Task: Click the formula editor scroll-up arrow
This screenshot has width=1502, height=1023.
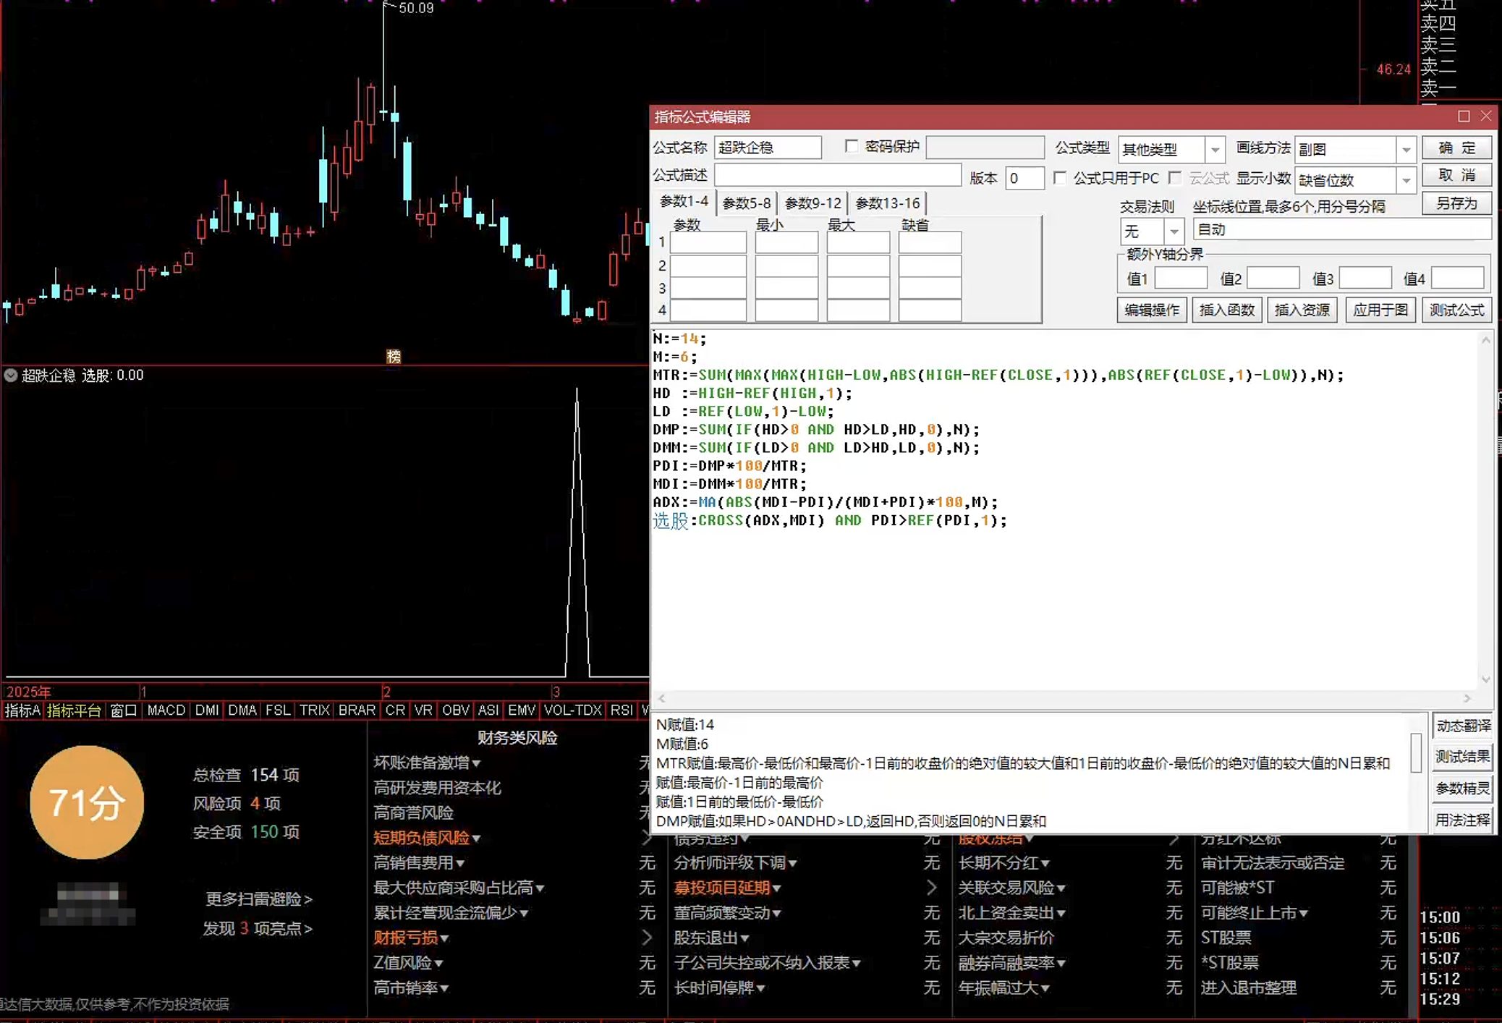Action: click(1486, 340)
